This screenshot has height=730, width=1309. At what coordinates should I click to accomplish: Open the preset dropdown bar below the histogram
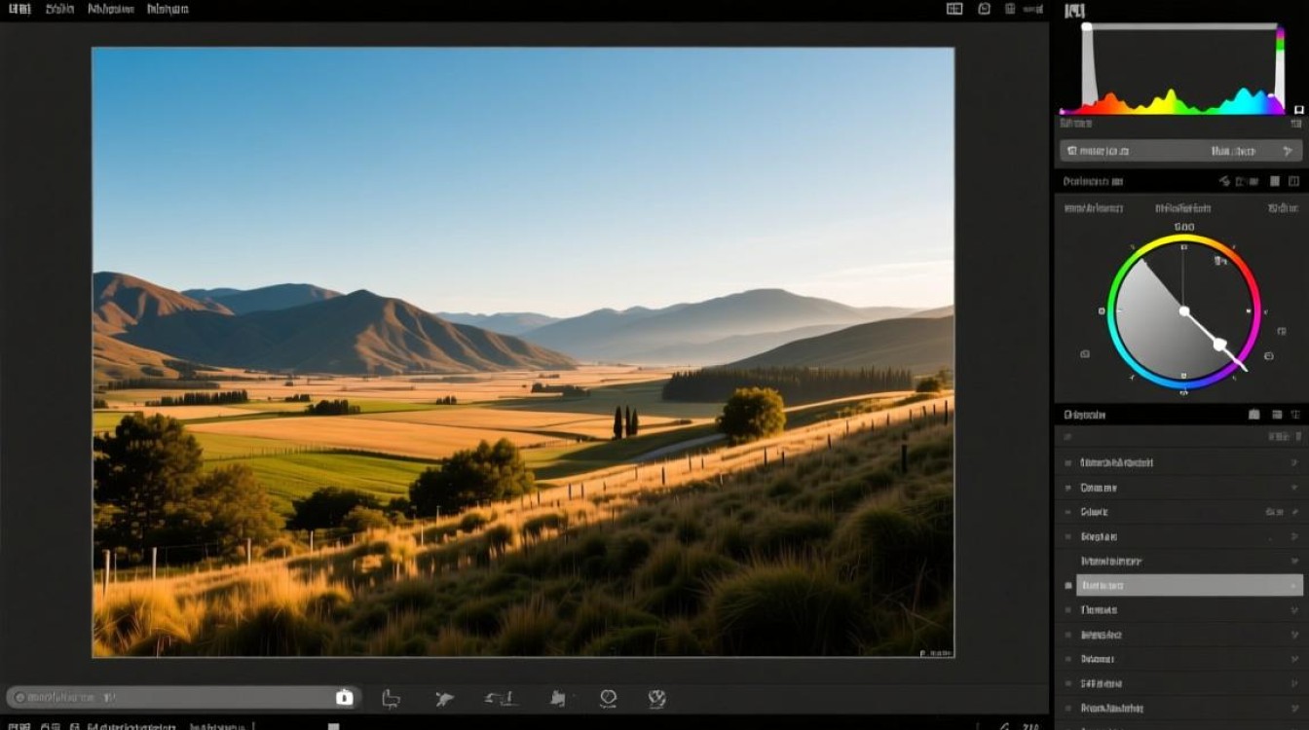[x=1180, y=151]
